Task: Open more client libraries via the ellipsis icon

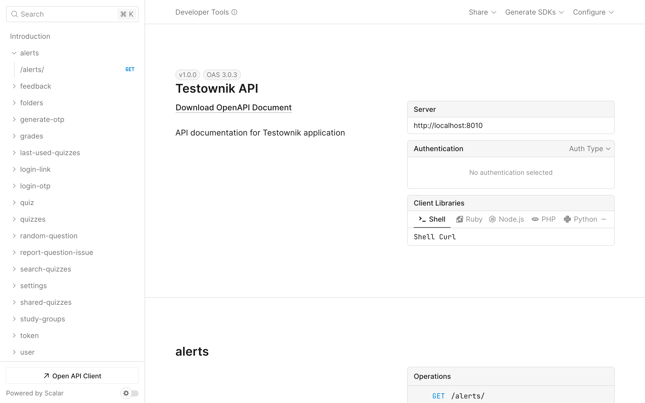Action: click(x=604, y=219)
